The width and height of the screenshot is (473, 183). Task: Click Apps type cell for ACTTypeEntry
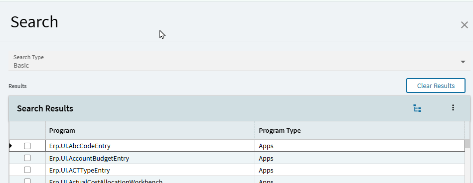point(359,170)
